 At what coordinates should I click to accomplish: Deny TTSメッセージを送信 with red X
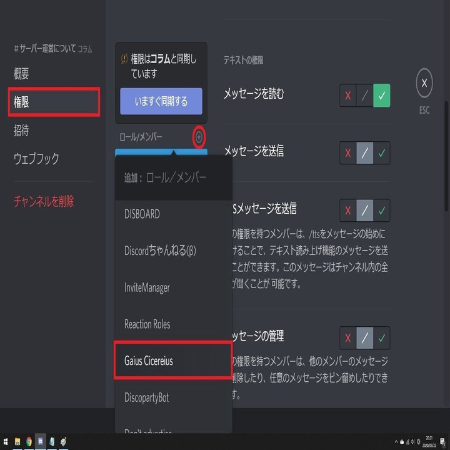click(348, 211)
